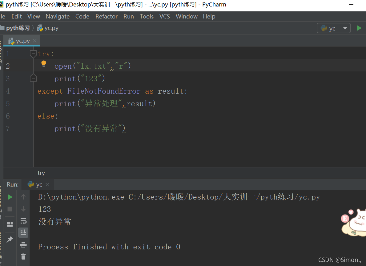The image size is (366, 266).
Task: Select yc.py breadcrumb in navigation bar
Action: 48,28
